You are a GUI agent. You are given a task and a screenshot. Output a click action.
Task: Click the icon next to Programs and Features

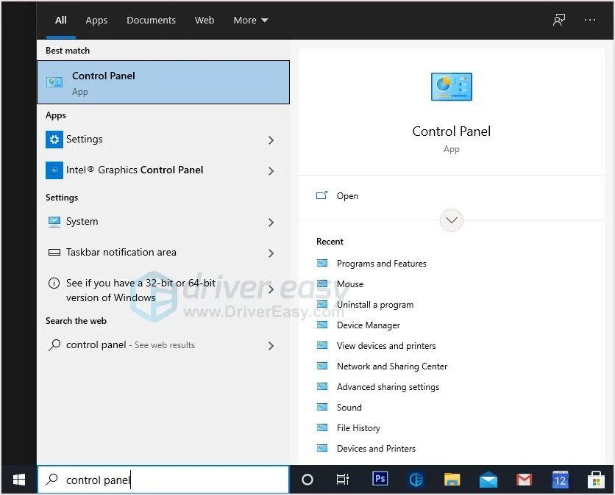(322, 263)
